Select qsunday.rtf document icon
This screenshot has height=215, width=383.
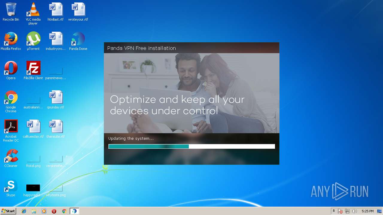(x=56, y=97)
